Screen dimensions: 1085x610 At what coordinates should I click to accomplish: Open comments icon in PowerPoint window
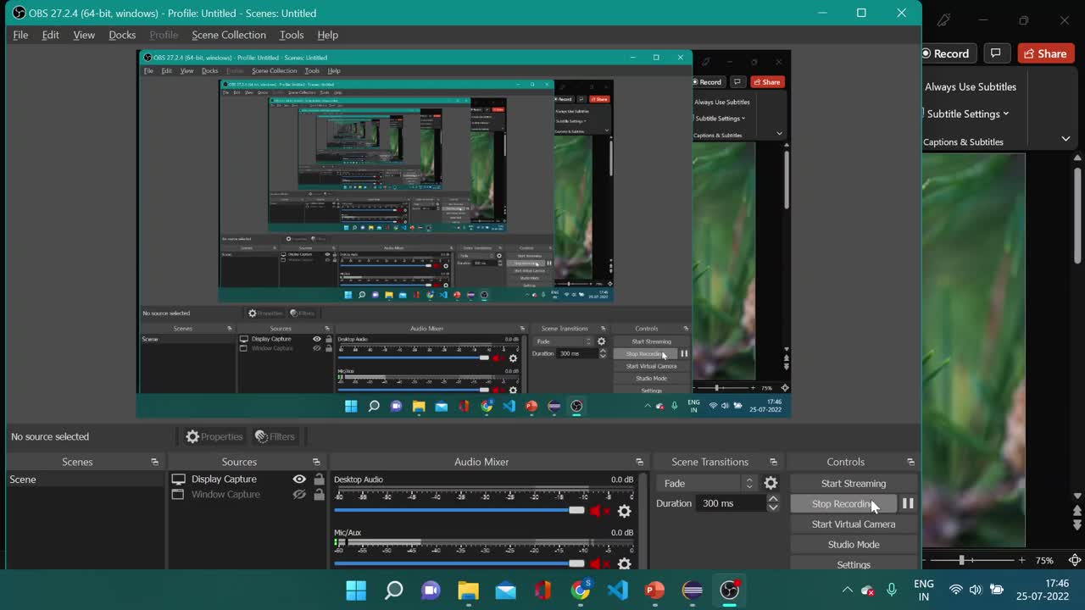click(x=996, y=53)
